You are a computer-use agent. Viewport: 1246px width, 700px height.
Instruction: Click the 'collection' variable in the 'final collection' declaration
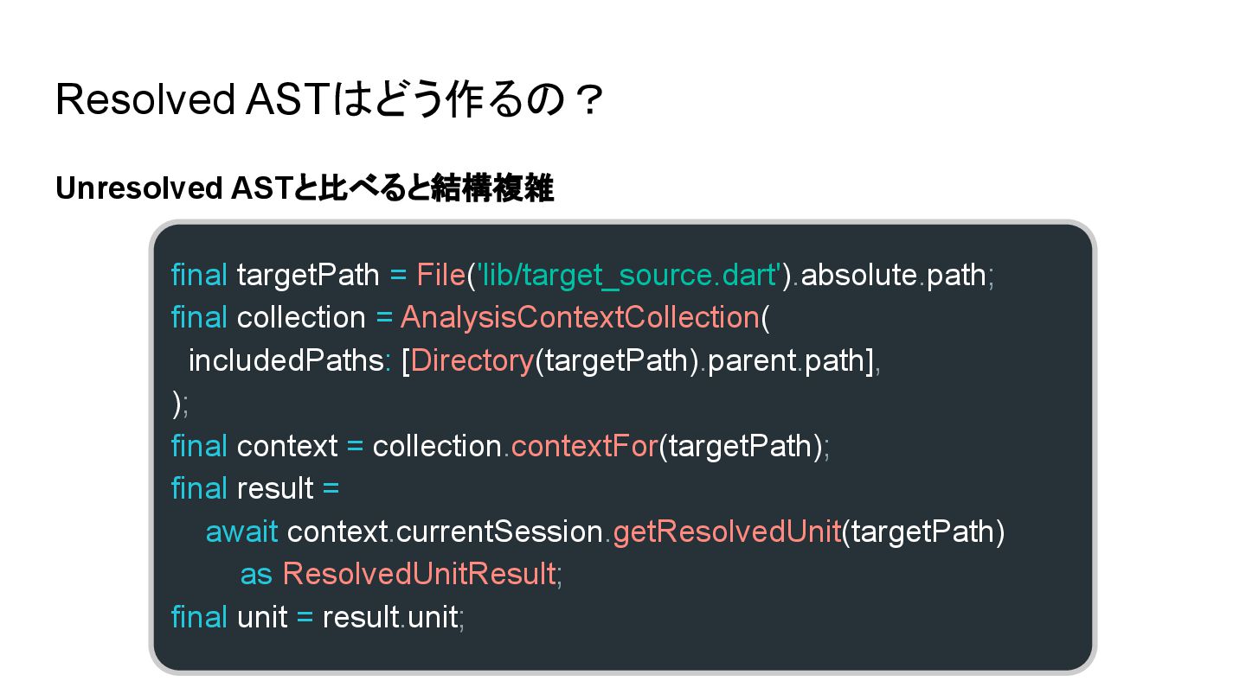coord(301,317)
